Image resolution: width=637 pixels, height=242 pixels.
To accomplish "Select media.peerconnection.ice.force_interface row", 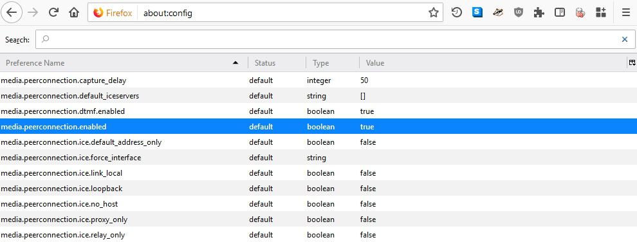I will [318, 158].
